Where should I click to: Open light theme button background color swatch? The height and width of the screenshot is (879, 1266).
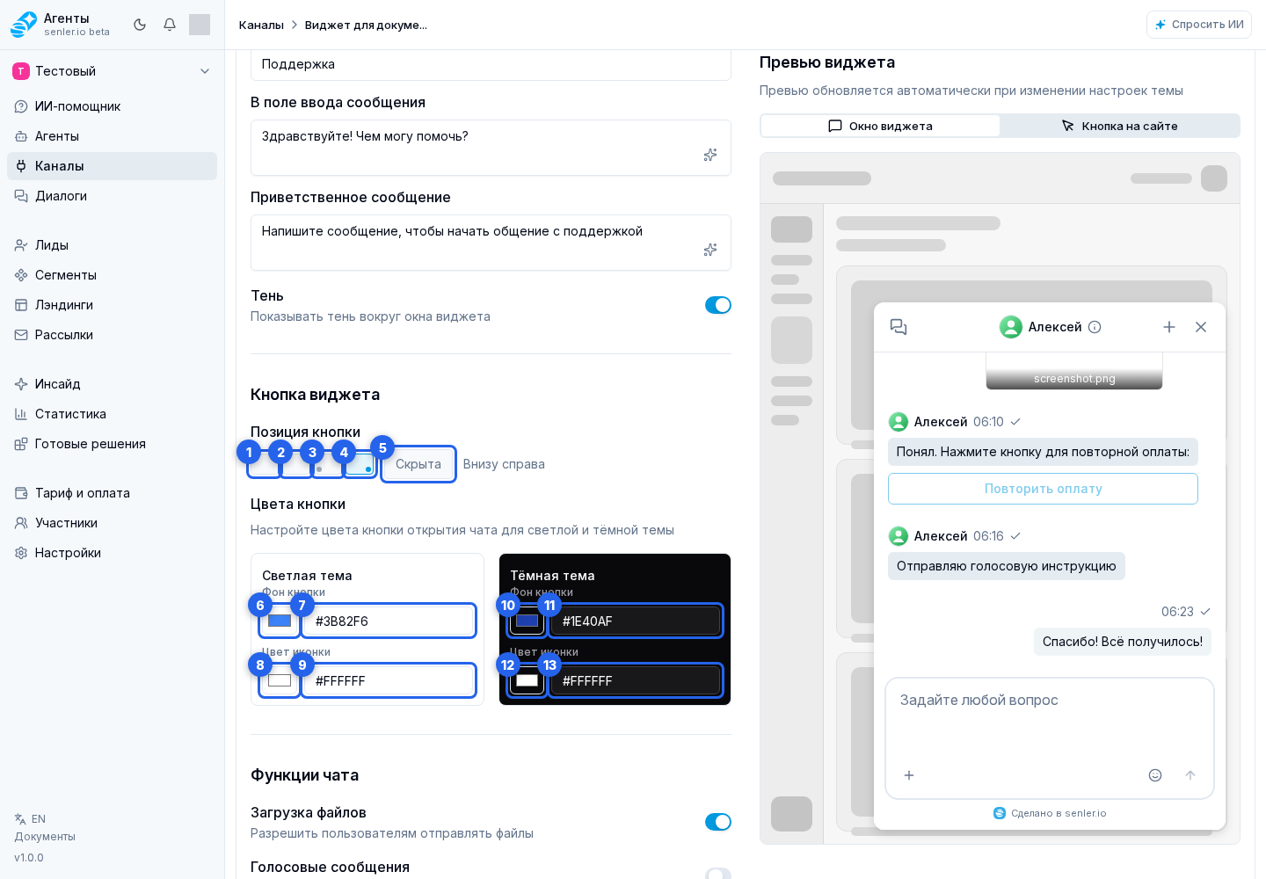(280, 621)
